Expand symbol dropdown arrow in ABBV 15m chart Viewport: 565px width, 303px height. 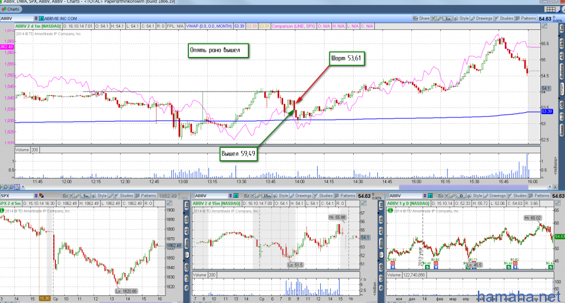click(231, 196)
